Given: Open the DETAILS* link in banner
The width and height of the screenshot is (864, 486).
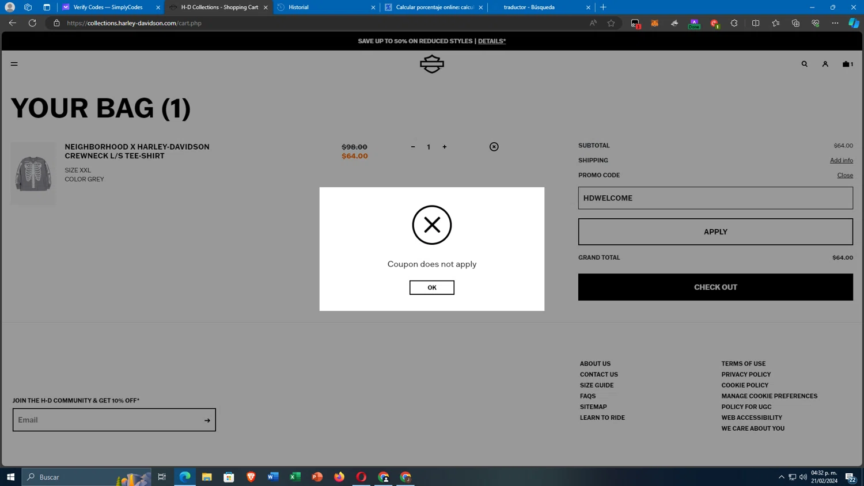Looking at the screenshot, I should pos(491,41).
